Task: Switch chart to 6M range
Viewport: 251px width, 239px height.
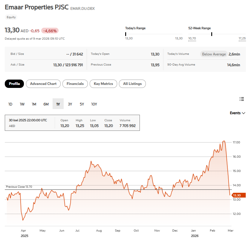Action: [x=46, y=104]
